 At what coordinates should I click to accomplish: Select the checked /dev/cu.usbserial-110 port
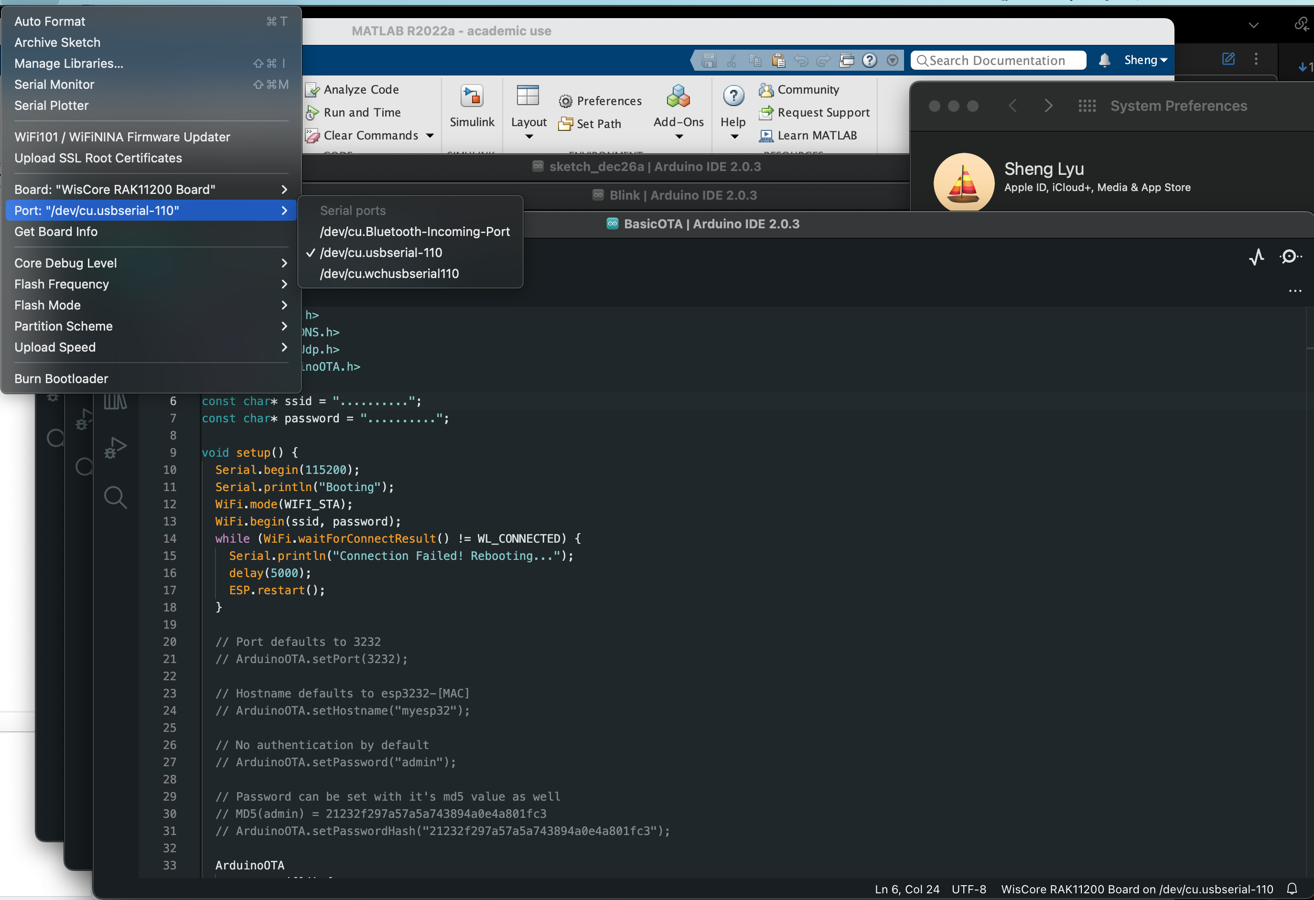380,253
